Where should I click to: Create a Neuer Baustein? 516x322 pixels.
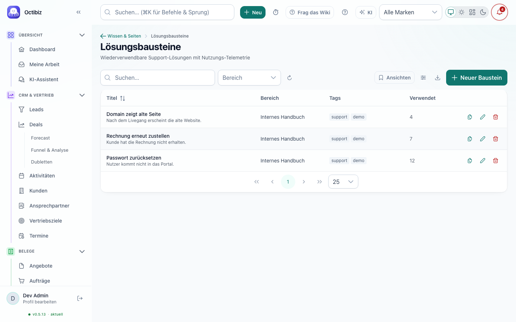477,78
